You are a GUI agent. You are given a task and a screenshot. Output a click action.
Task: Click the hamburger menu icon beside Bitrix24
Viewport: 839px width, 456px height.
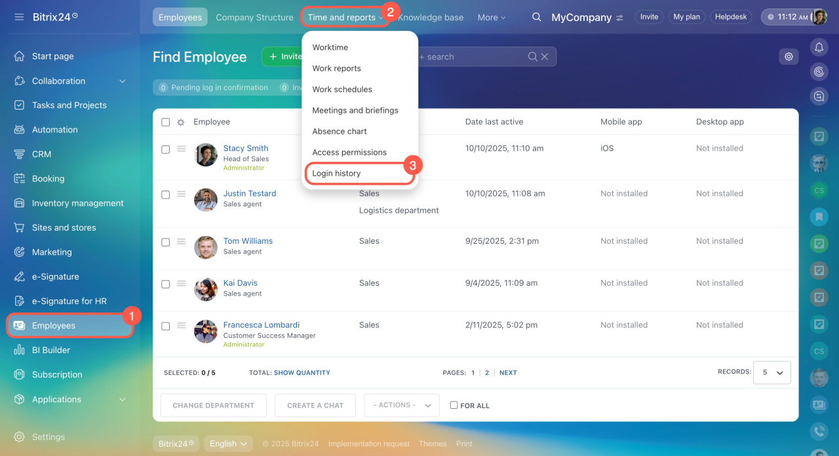[x=19, y=17]
